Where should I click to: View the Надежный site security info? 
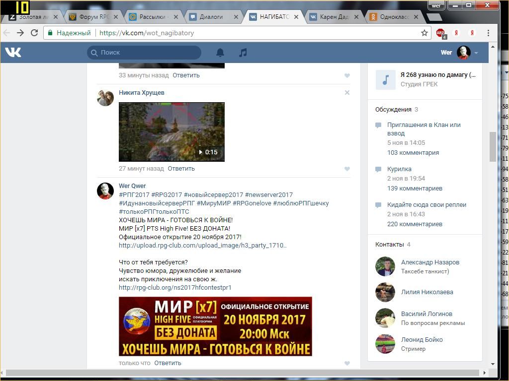69,33
